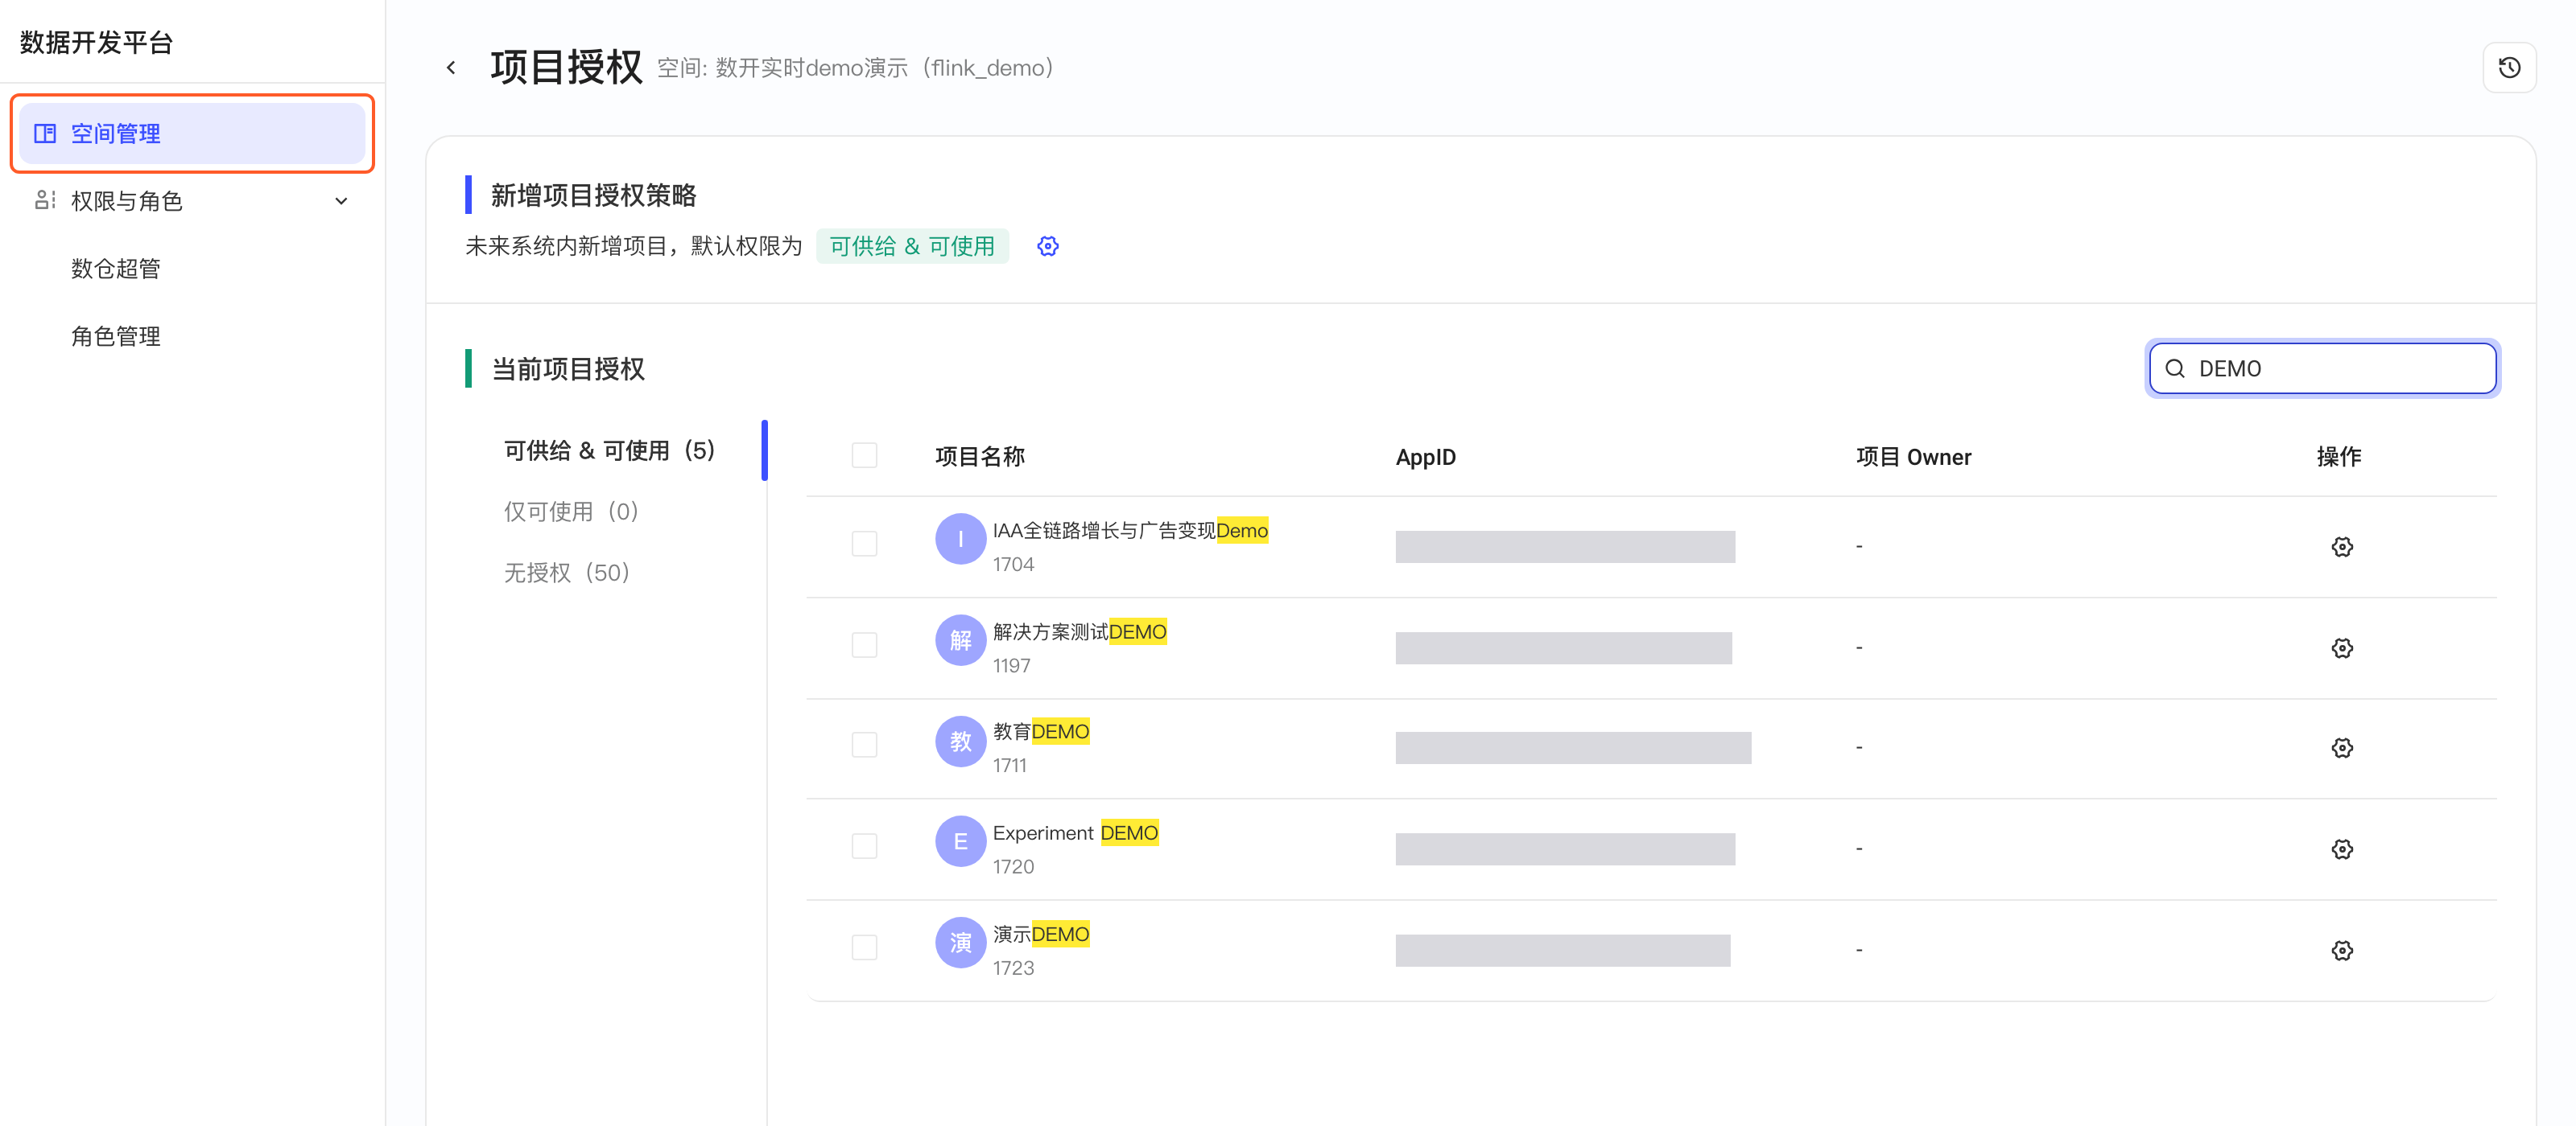Click the gear icon next to 可供给 & 可使用 badge
2576x1126 pixels.
pos(1047,246)
